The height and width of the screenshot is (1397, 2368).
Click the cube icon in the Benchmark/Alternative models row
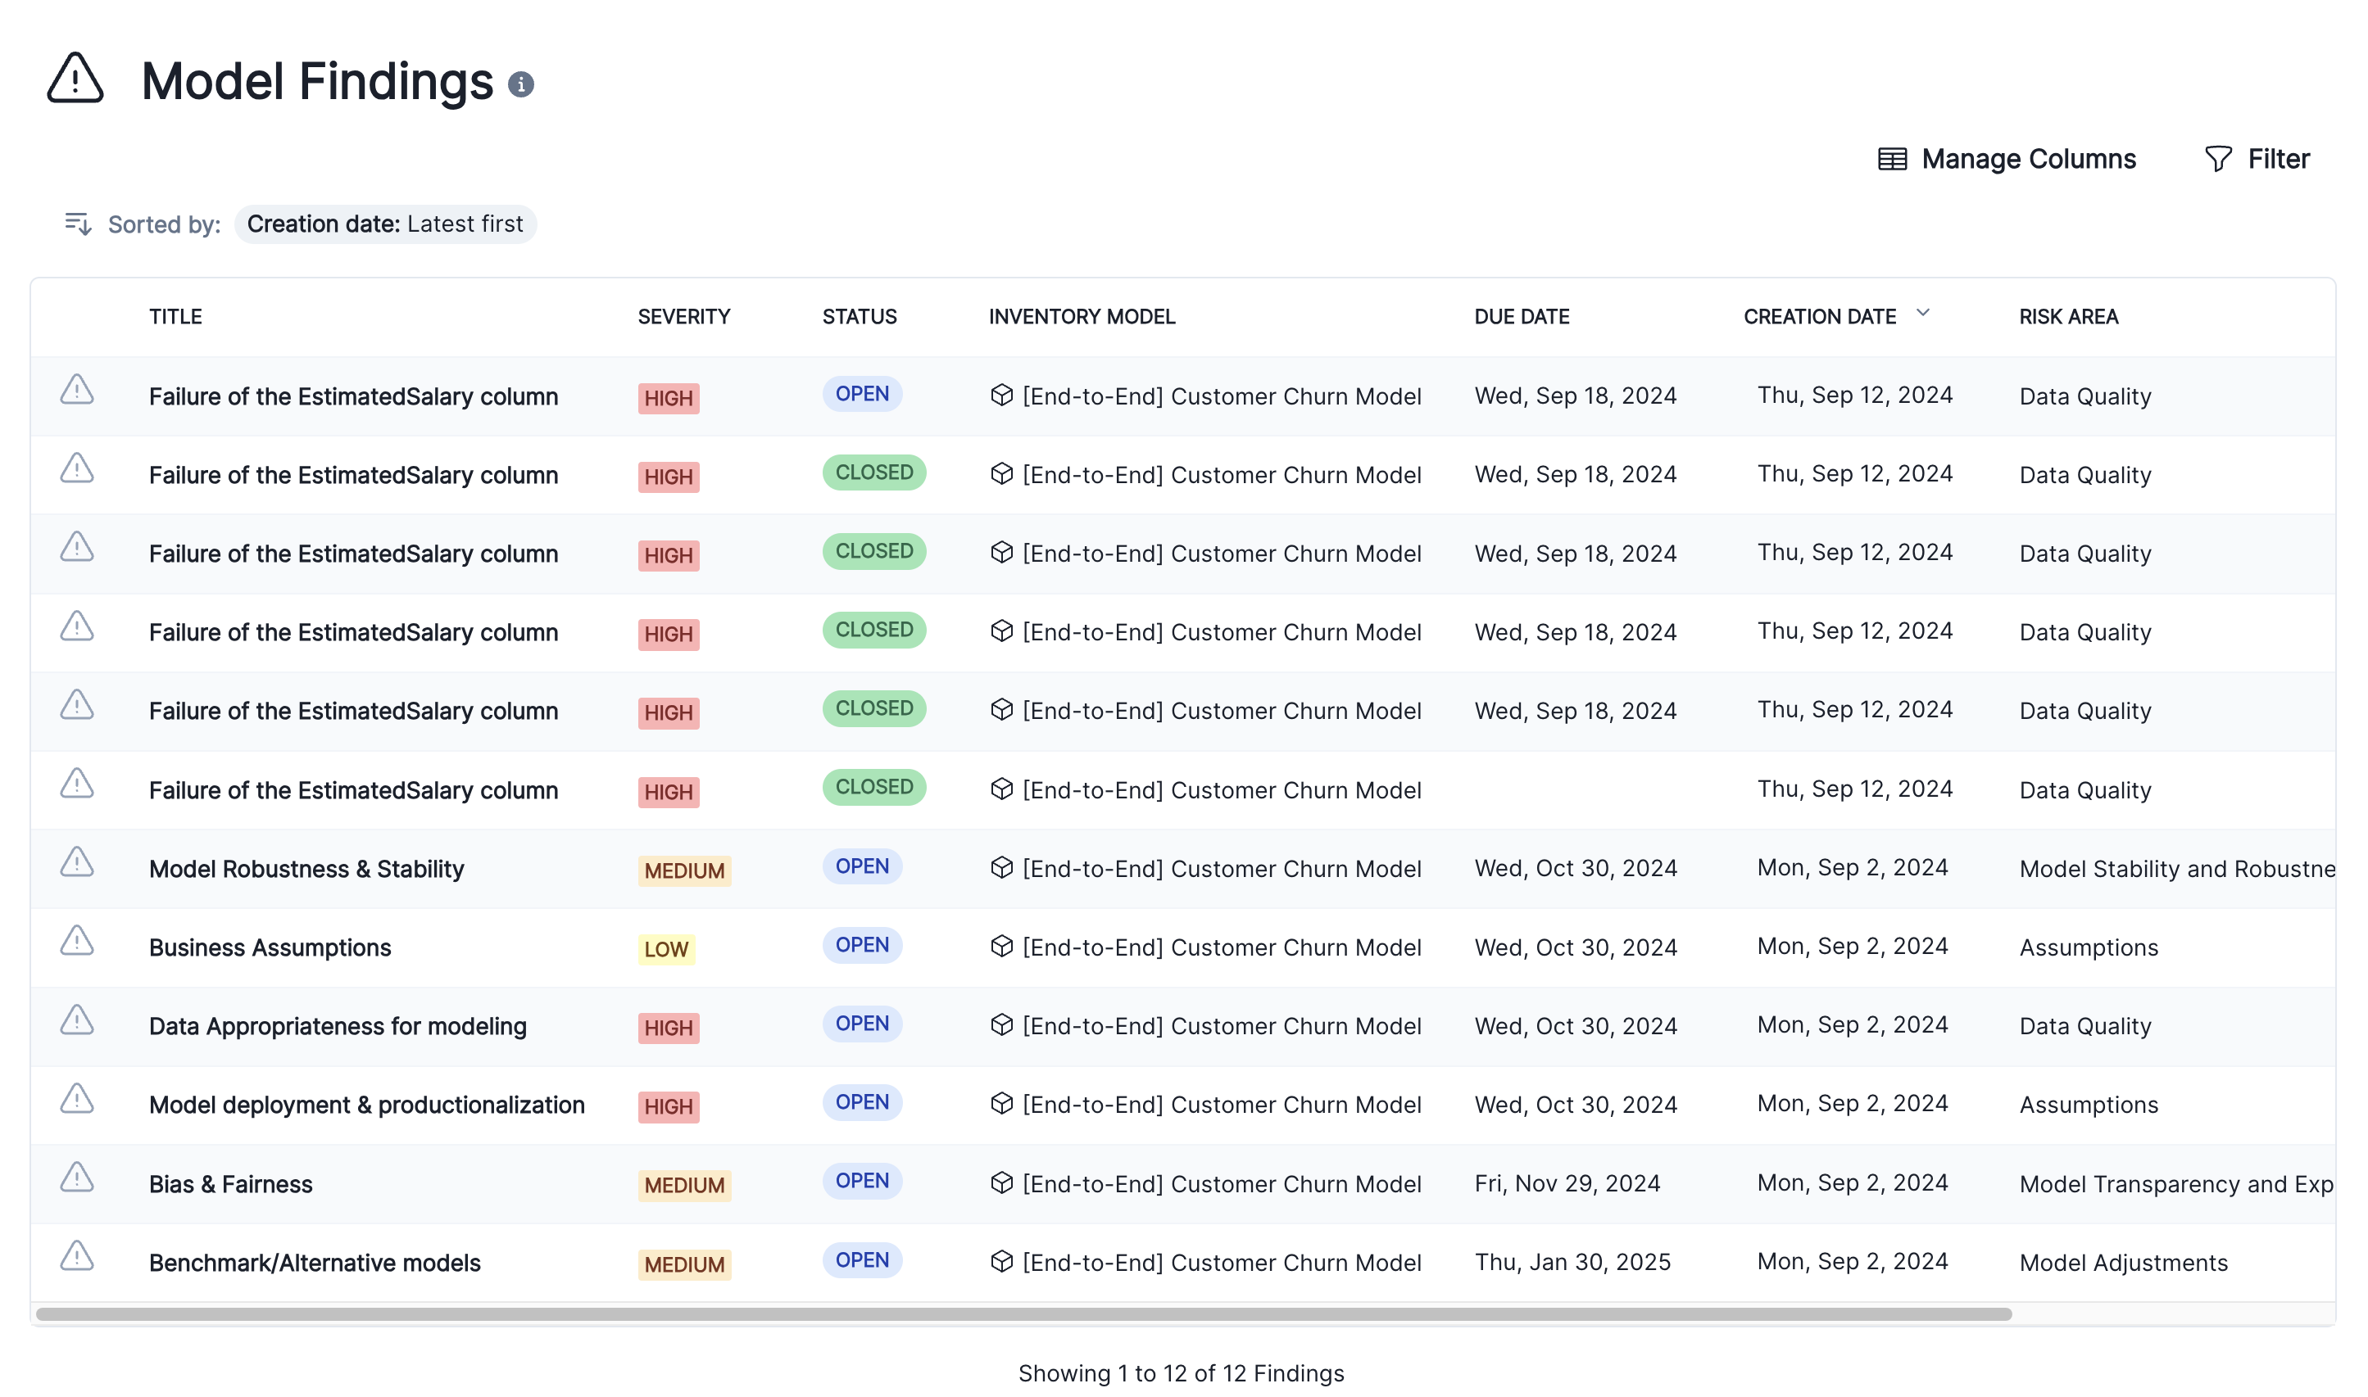click(1000, 1260)
